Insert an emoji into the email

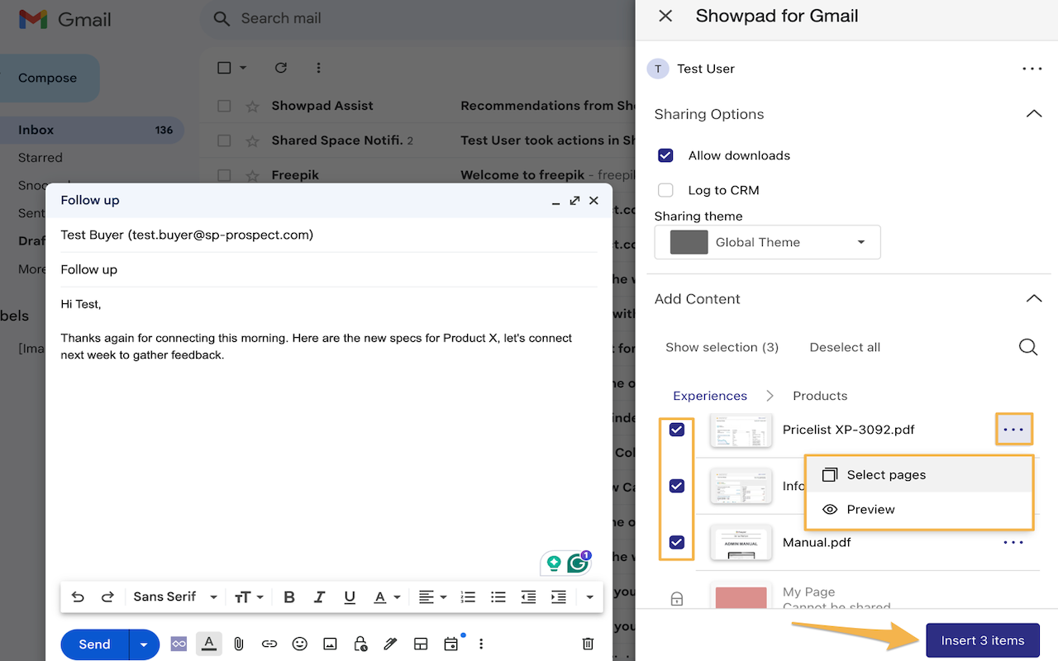[x=299, y=644]
